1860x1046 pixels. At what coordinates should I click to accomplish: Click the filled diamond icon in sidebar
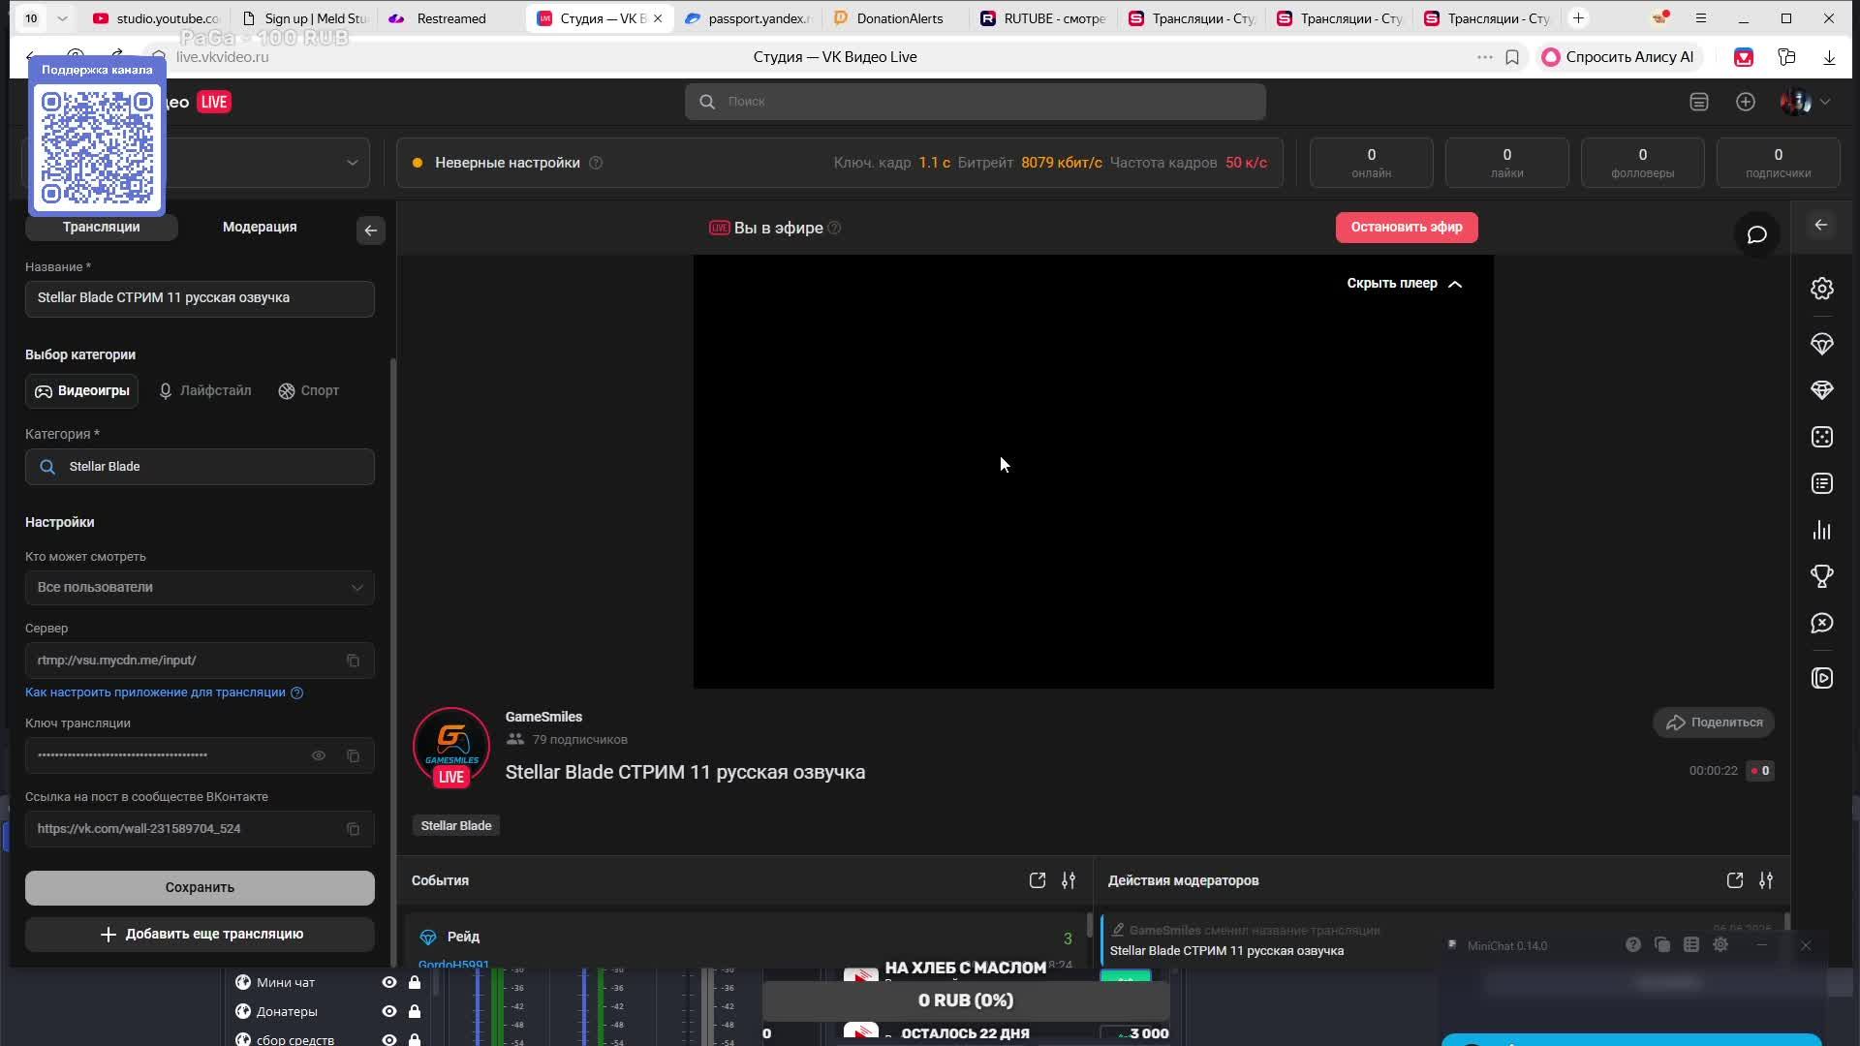pyautogui.click(x=1822, y=390)
